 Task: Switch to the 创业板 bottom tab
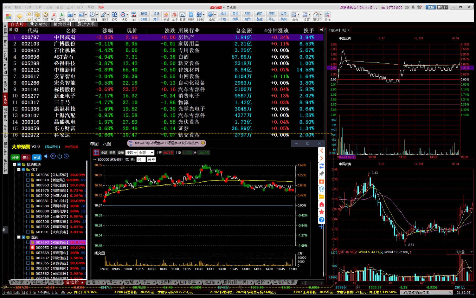click(x=38, y=282)
